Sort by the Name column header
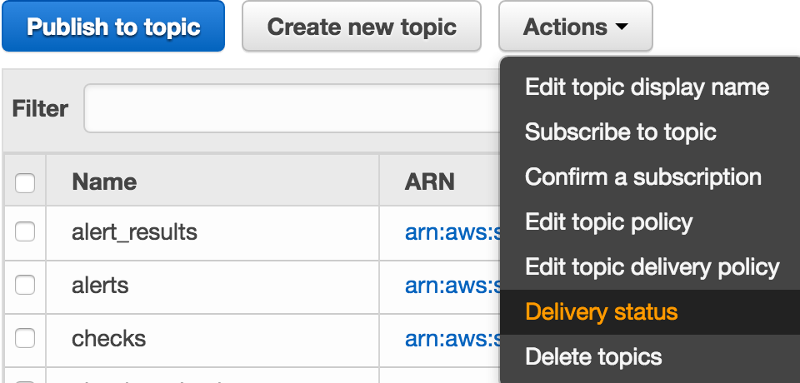The width and height of the screenshot is (800, 383). [104, 182]
